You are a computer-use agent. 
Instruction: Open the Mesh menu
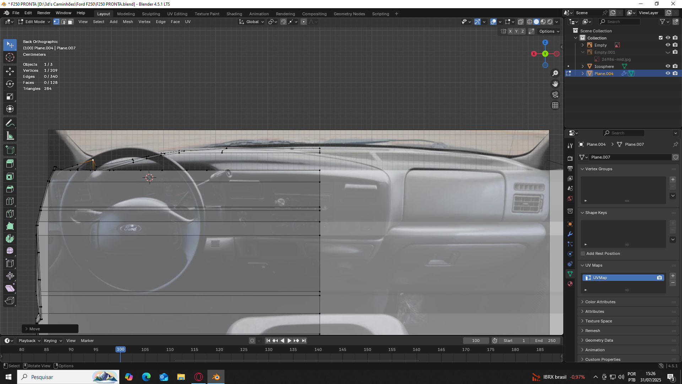coord(128,22)
